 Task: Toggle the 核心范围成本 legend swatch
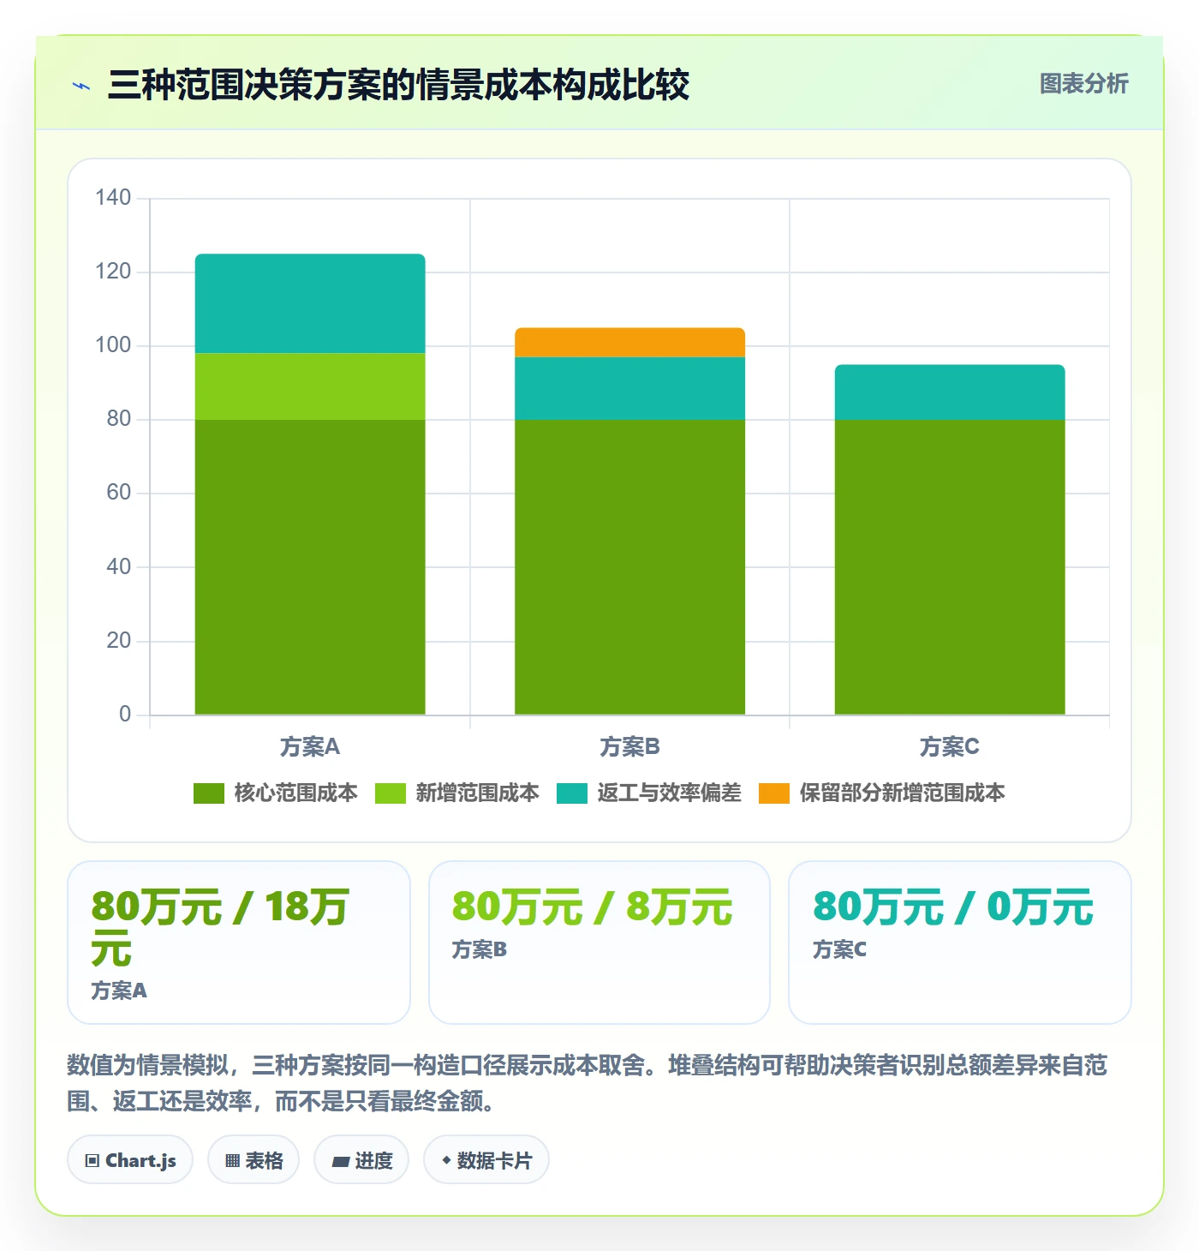point(209,793)
